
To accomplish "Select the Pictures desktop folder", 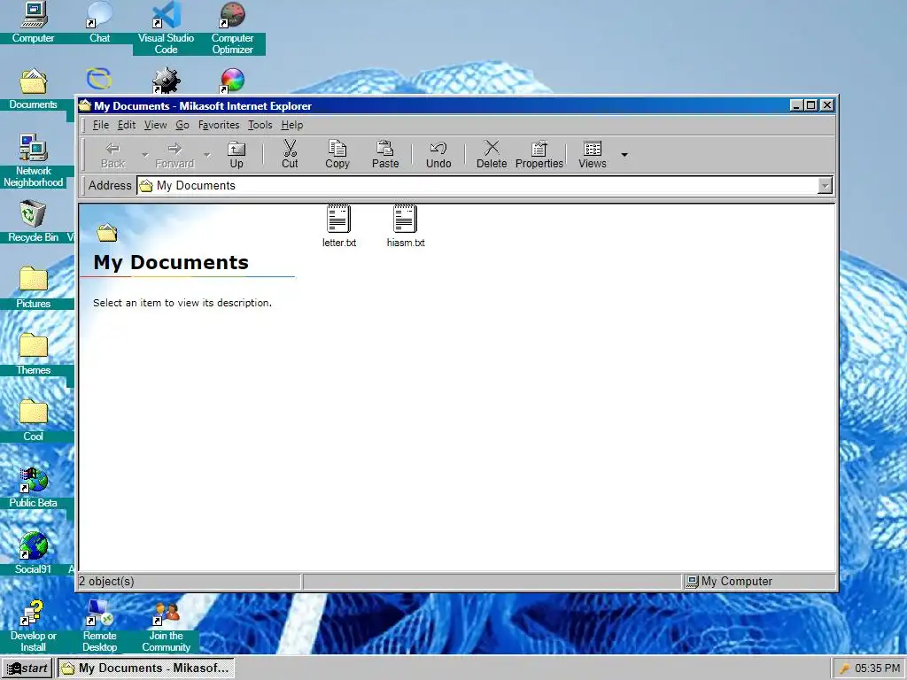I will click(33, 288).
